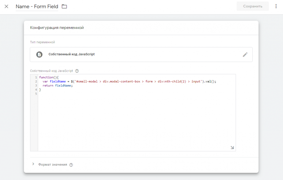The height and width of the screenshot is (180, 283).
Task: Click the Формат значения section label
Action: click(53, 165)
